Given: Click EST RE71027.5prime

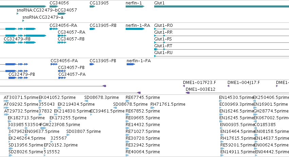Looking at the screenshot, I should [x=143, y=132].
